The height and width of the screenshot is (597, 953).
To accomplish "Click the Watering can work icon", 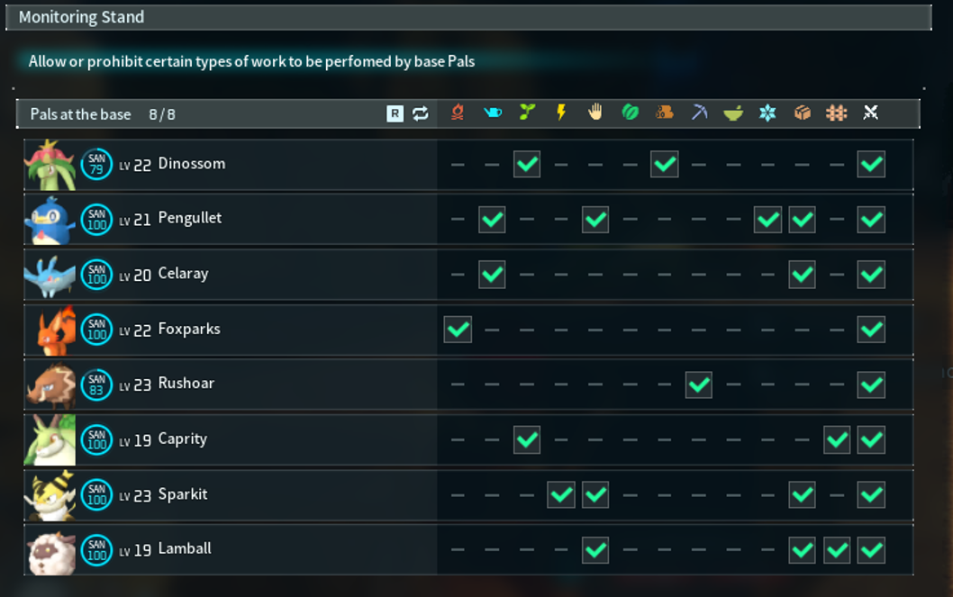I will point(491,114).
